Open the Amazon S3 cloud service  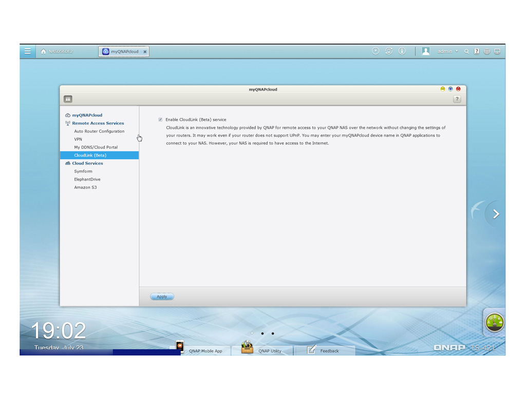[x=86, y=188]
